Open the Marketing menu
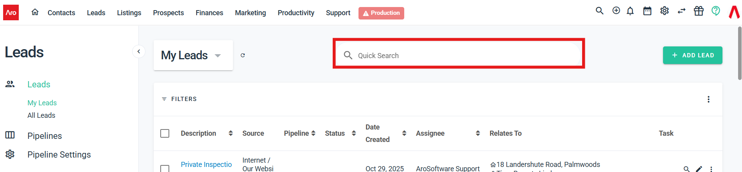742x172 pixels. (x=250, y=13)
